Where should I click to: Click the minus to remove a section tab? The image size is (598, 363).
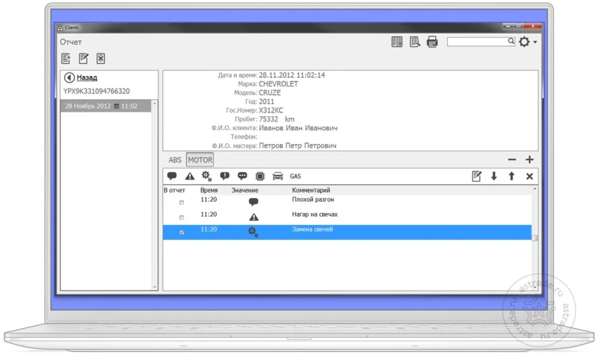[x=512, y=159]
